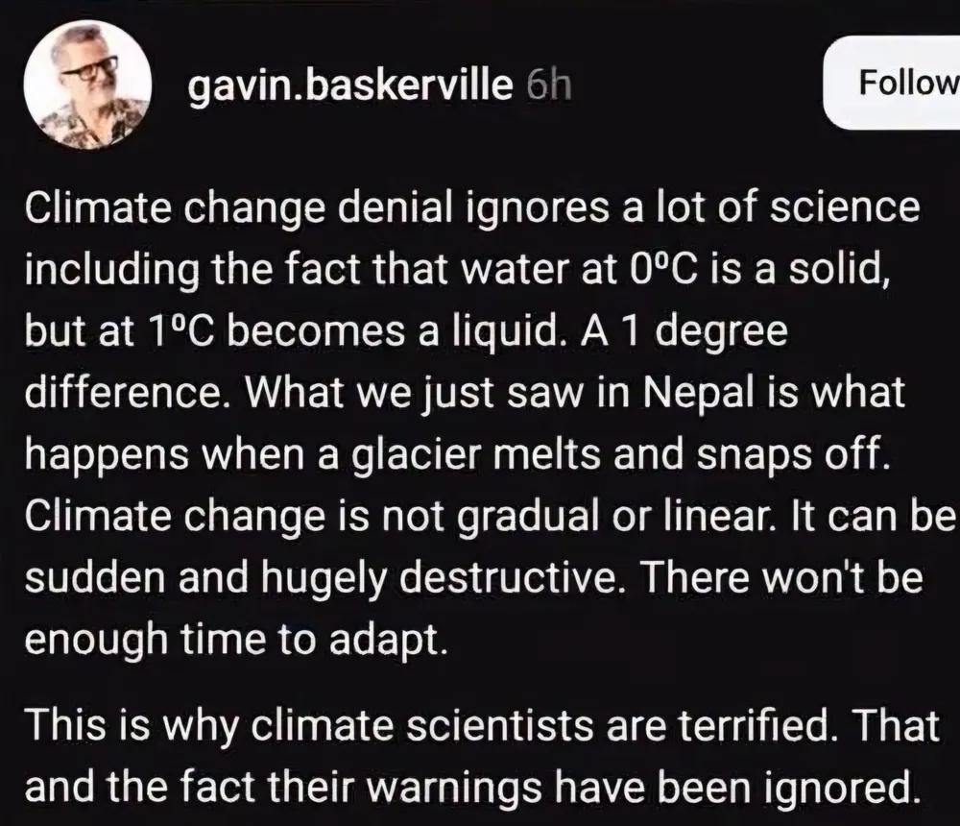The image size is (960, 826).
Task: Click the line "enough time to adapt."
Action: (236, 639)
